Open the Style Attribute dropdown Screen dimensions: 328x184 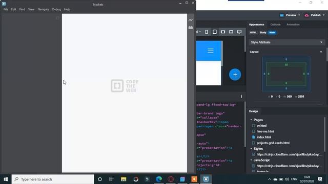tap(286, 42)
